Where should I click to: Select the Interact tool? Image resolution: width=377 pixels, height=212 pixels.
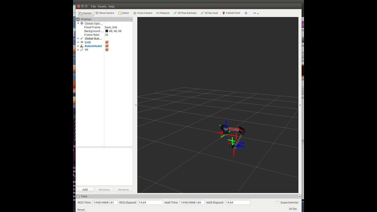click(86, 13)
